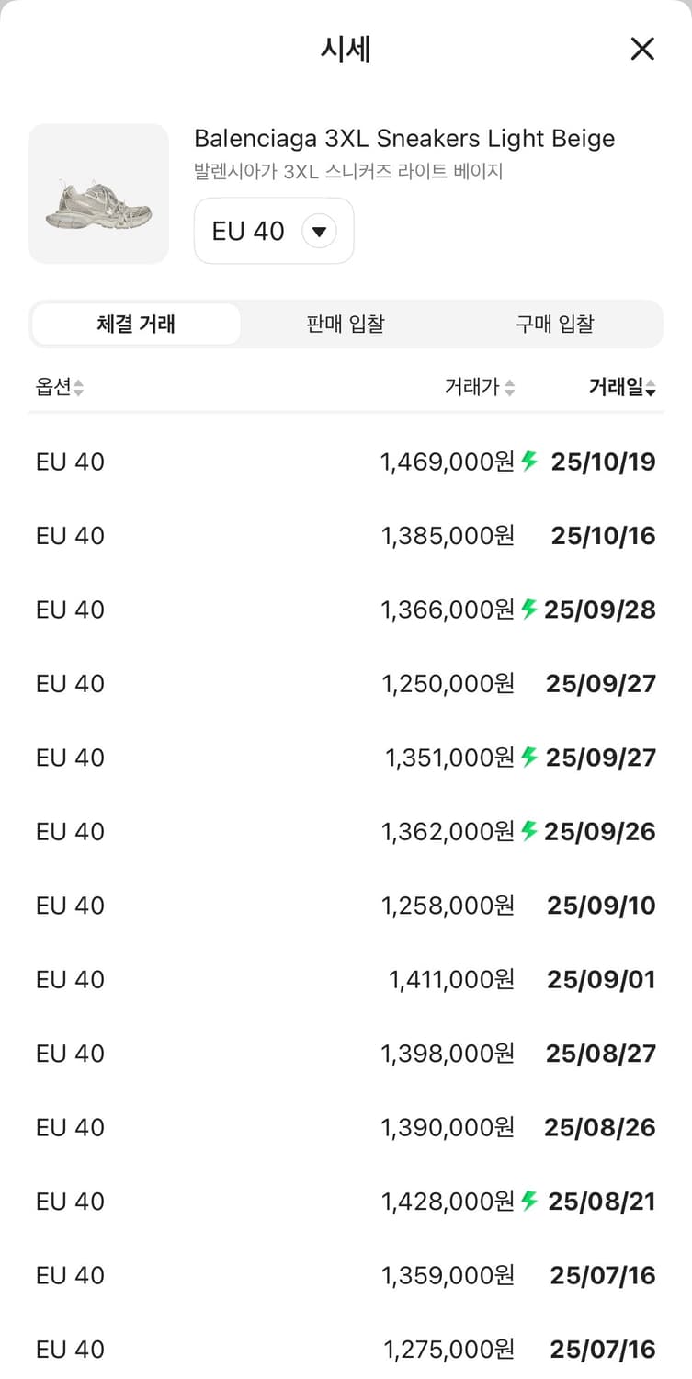Sort by the 거래일 date column arrow

[651, 389]
